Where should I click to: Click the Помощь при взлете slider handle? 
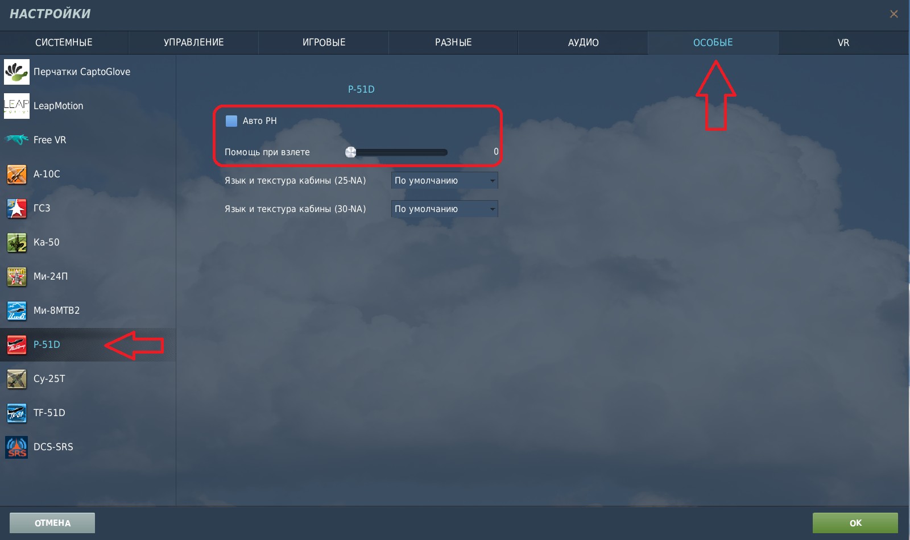tap(351, 152)
